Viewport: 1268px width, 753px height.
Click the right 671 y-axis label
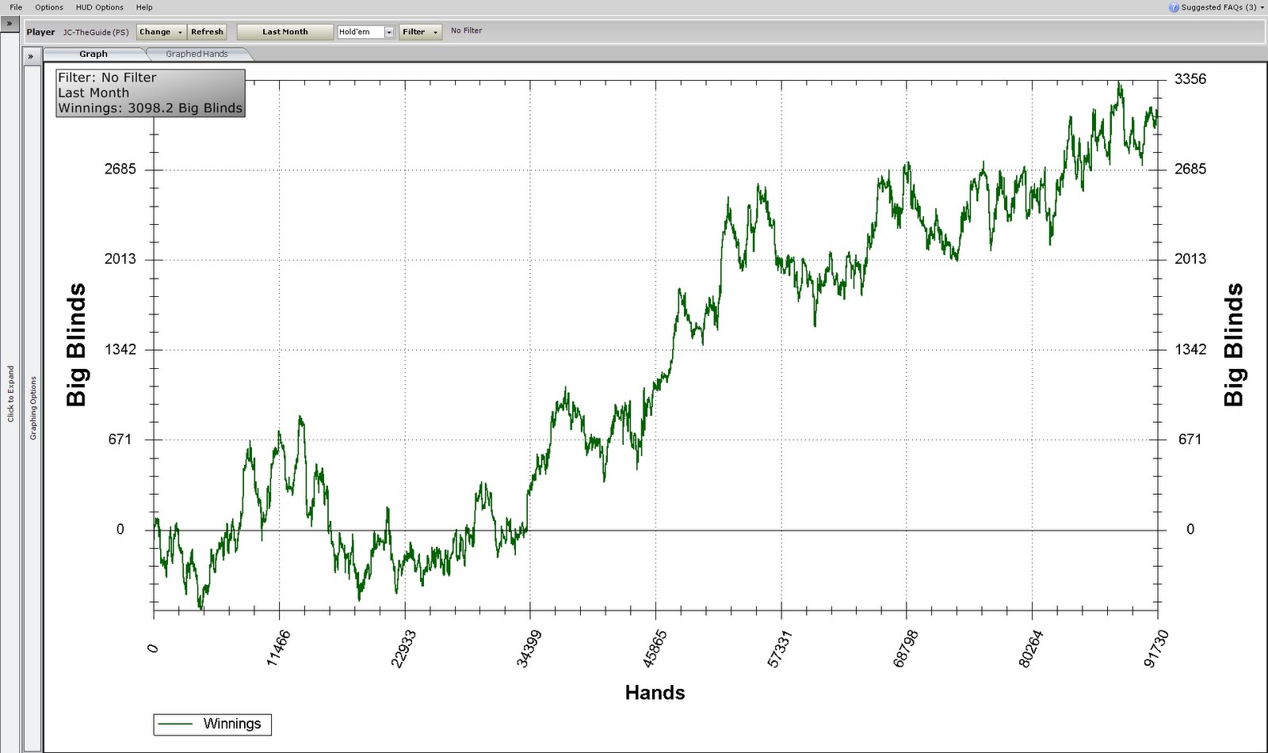tap(1190, 439)
